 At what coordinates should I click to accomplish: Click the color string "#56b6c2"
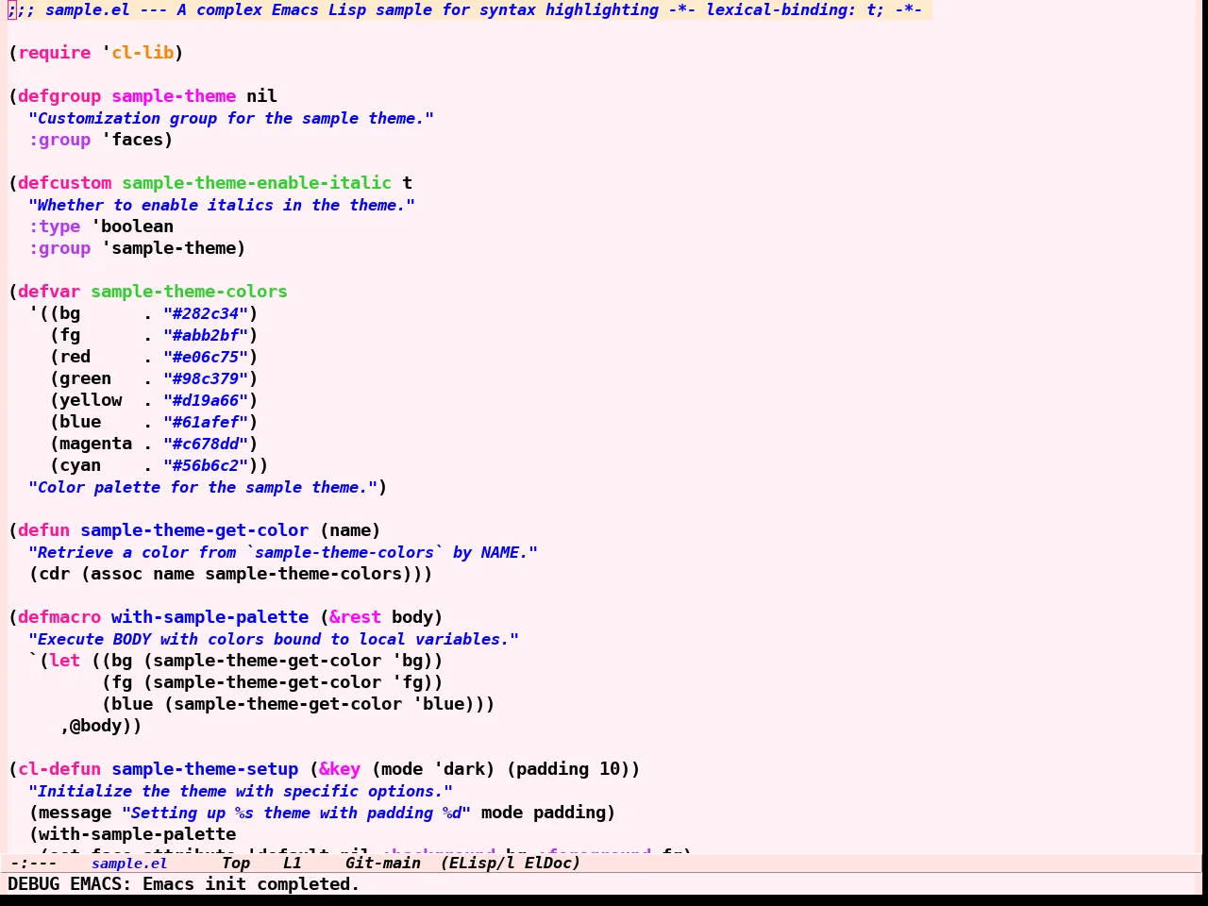tap(205, 465)
